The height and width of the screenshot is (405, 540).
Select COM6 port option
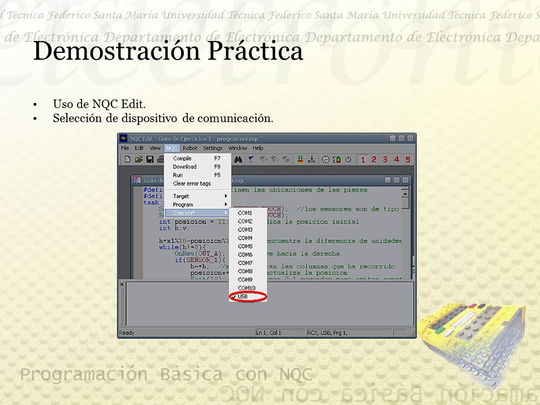click(247, 254)
